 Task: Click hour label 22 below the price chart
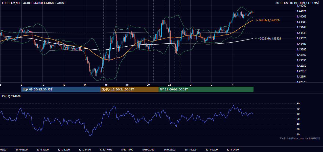pyautogui.click(x=169, y=85)
